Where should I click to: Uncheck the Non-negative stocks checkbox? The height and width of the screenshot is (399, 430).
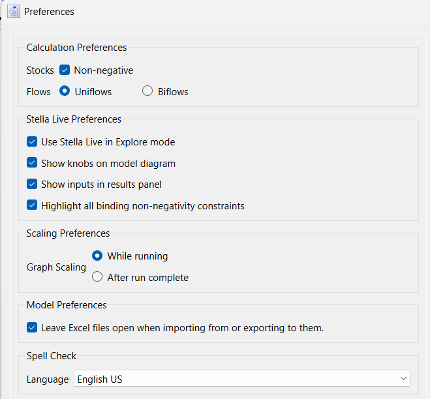pos(65,70)
